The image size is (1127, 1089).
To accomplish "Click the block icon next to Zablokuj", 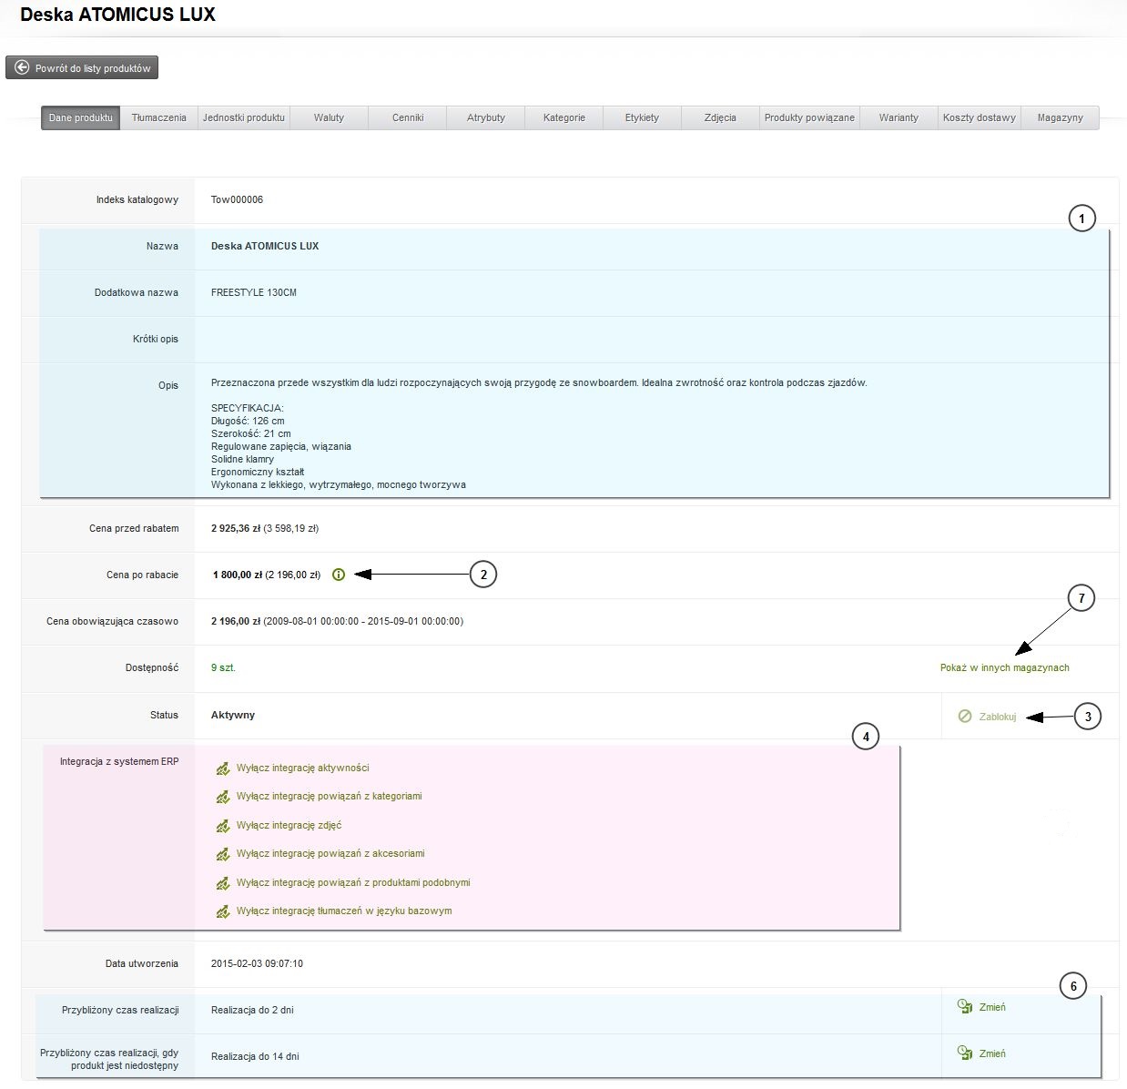I will (965, 717).
